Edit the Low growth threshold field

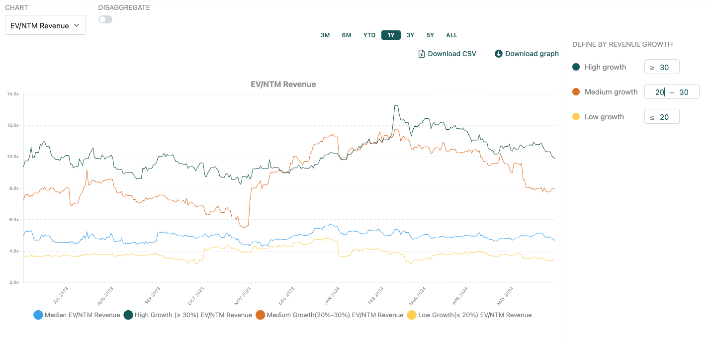[662, 117]
